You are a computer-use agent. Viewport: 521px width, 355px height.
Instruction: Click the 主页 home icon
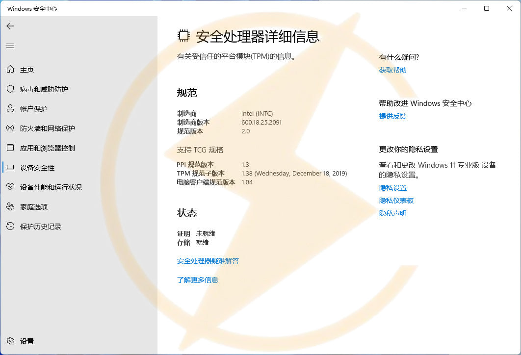pos(10,70)
